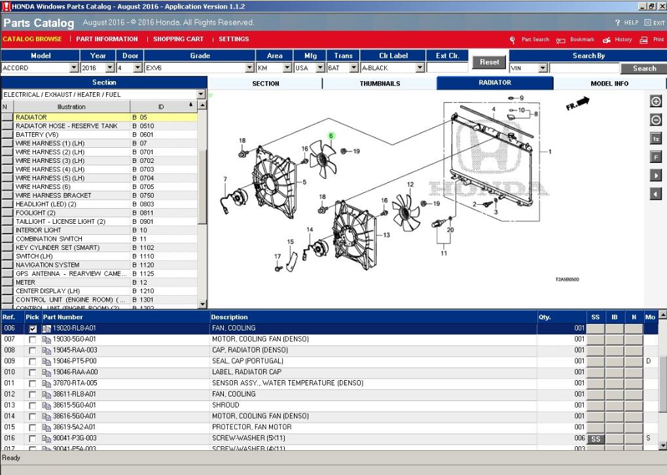Open the Model dropdown showing ACCORD
The image size is (667, 475).
74,68
